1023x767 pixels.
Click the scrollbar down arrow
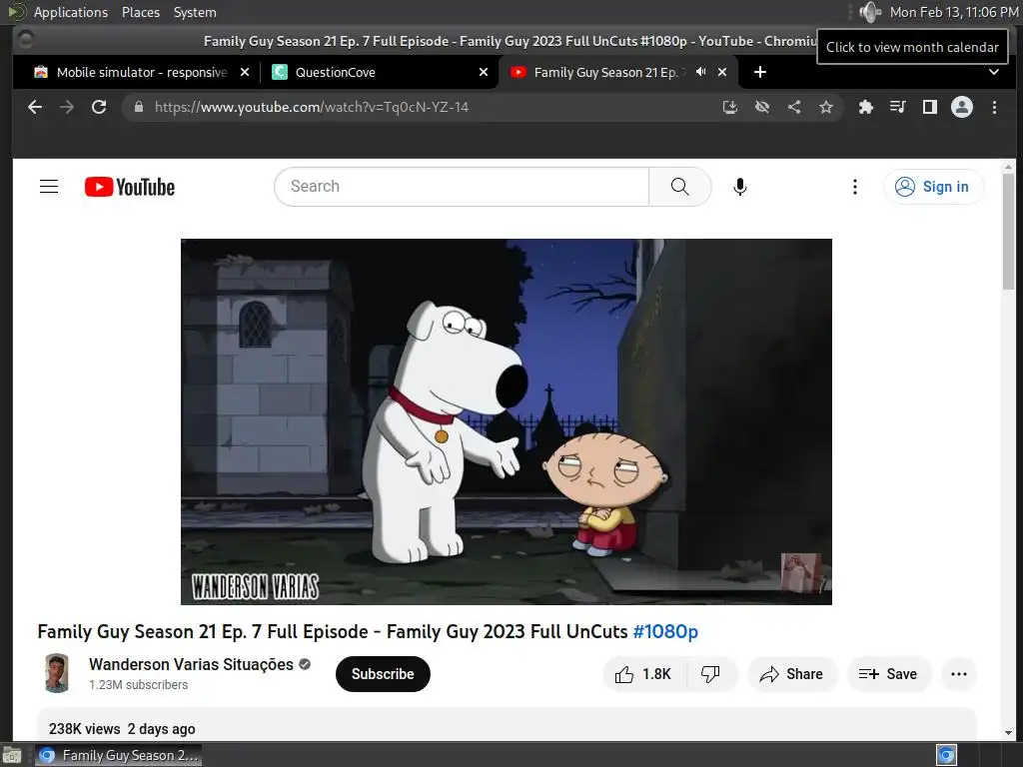1009,732
